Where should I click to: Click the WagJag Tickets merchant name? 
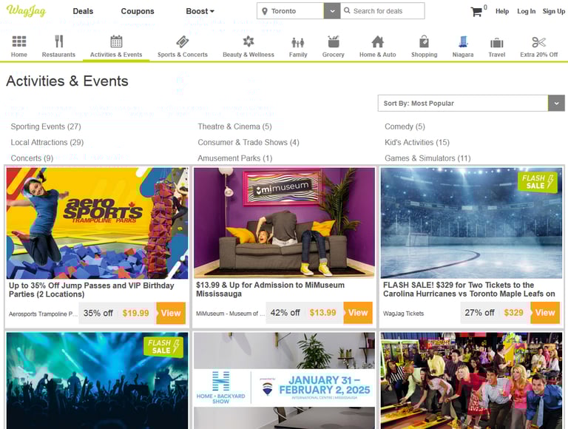(403, 314)
